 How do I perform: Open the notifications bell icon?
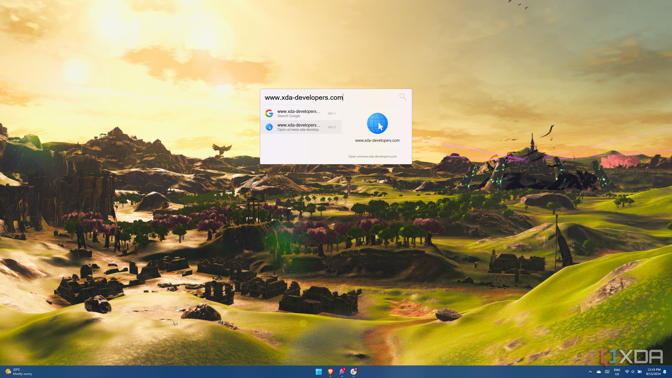(x=665, y=372)
